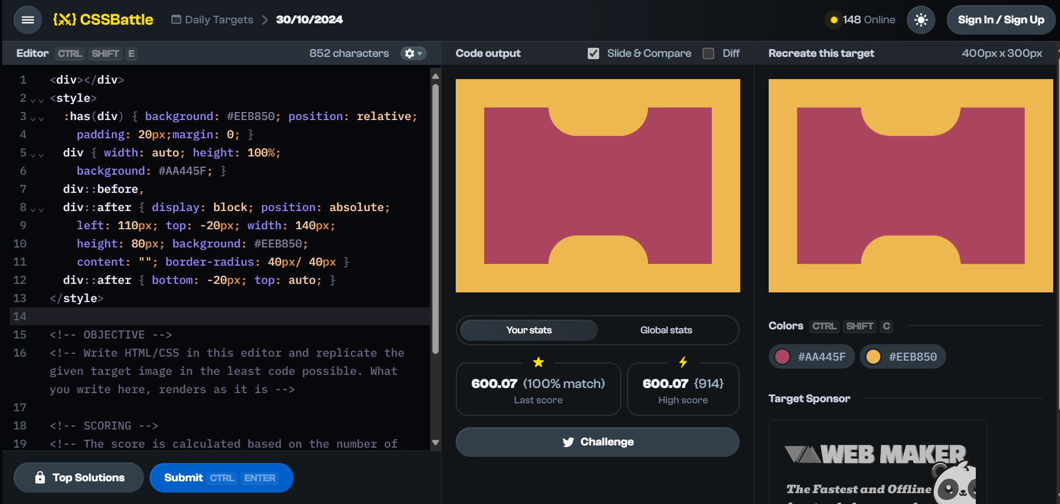1060x504 pixels.
Task: Click the star icon above Last score
Action: (538, 362)
